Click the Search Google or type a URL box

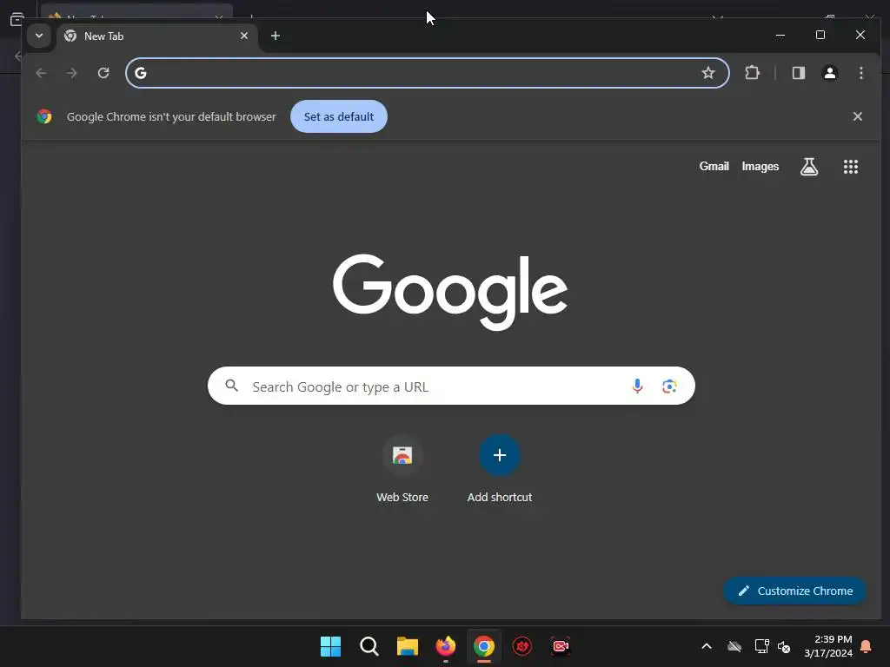451,386
